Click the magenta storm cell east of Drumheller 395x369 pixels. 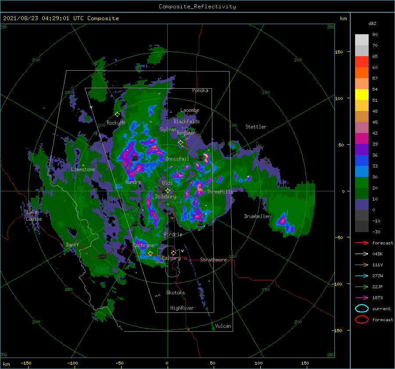coord(282,221)
